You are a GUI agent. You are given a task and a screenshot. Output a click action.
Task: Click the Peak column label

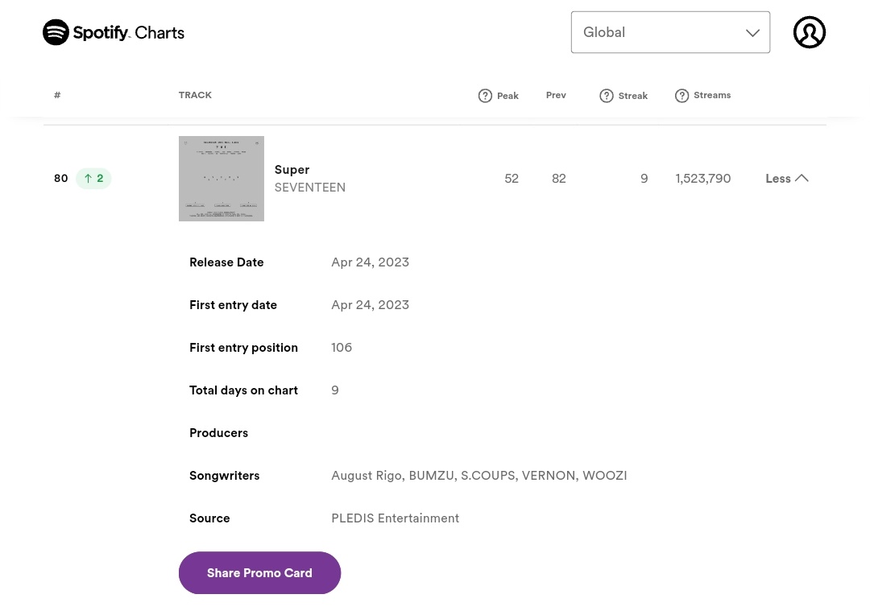(x=507, y=96)
